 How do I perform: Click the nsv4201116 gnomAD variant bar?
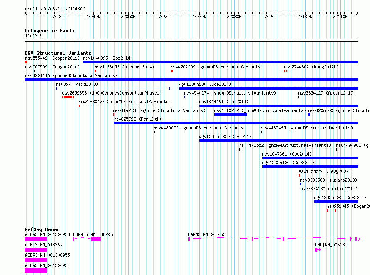[191, 80]
